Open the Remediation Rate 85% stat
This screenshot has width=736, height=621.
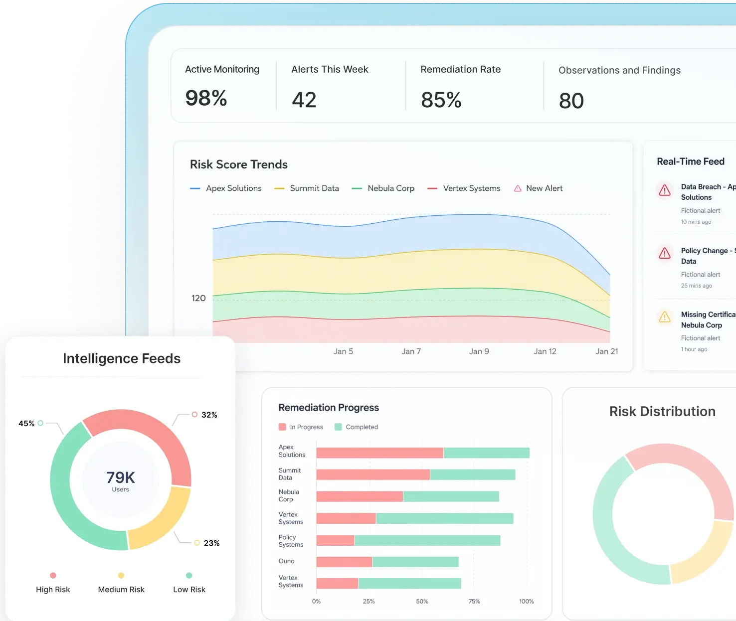(x=461, y=87)
